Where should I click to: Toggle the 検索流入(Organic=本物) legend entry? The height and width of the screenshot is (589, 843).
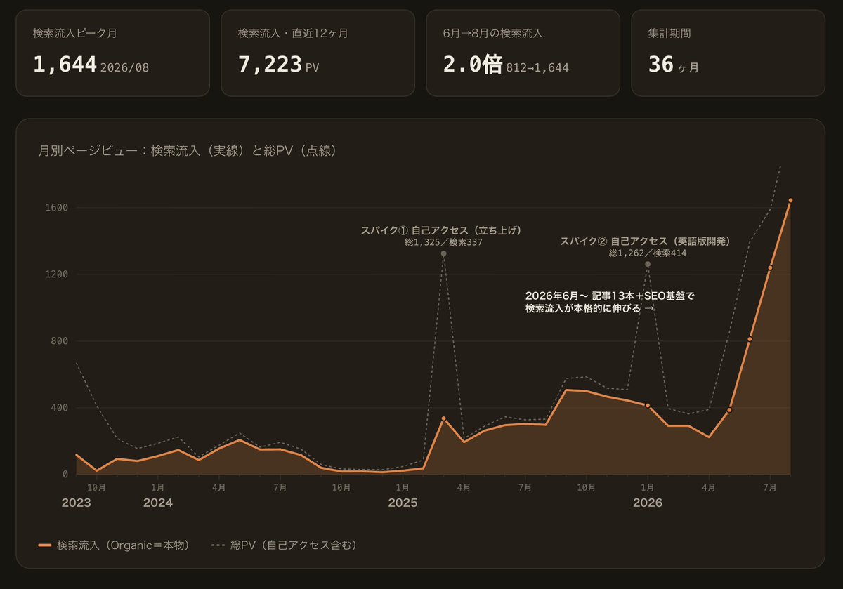point(115,545)
